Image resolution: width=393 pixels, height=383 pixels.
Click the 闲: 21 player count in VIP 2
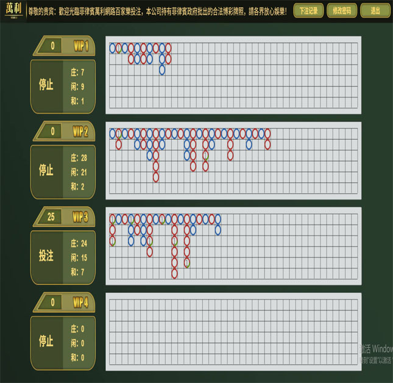tap(79, 172)
